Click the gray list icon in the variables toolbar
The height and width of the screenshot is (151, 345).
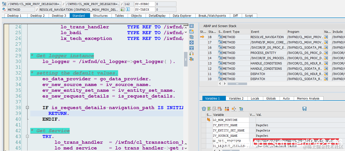pos(215,109)
